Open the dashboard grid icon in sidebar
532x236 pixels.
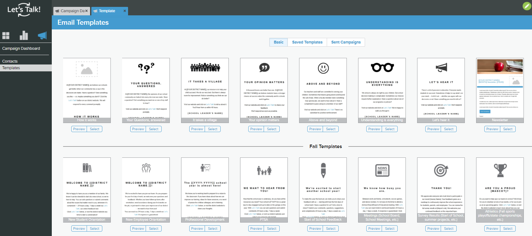(6, 36)
